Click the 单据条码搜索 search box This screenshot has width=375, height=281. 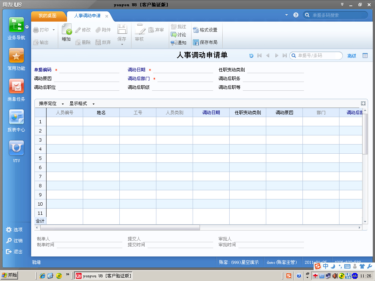point(335,15)
